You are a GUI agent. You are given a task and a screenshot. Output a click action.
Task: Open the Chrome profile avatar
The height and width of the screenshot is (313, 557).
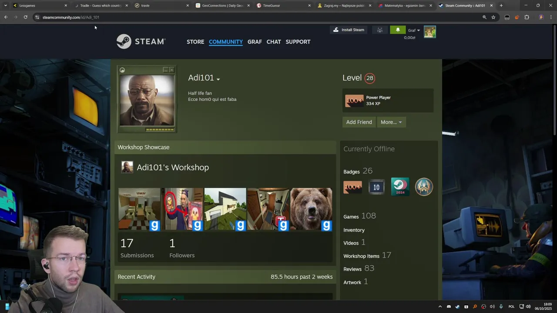(x=541, y=17)
